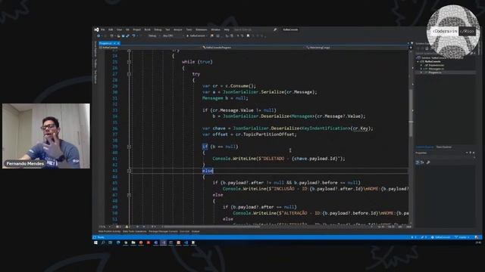
Task: Collapse the inner else block at line 47
Action: pos(129,195)
